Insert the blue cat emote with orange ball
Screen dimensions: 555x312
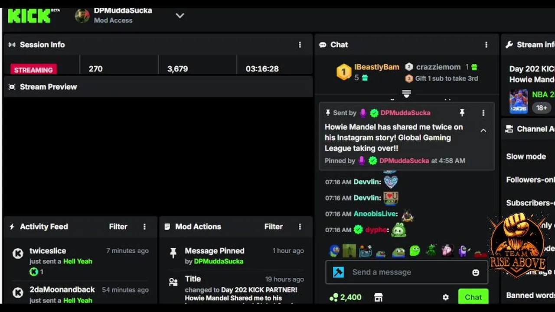point(365,251)
